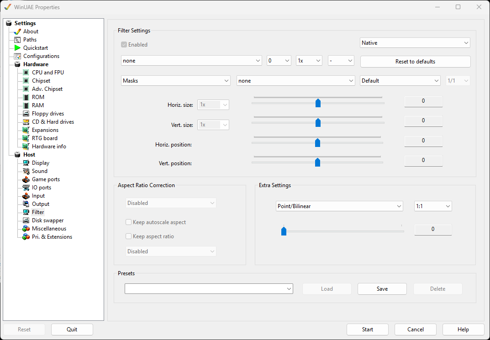Enable Keep aspect ratio checkbox

tap(128, 236)
